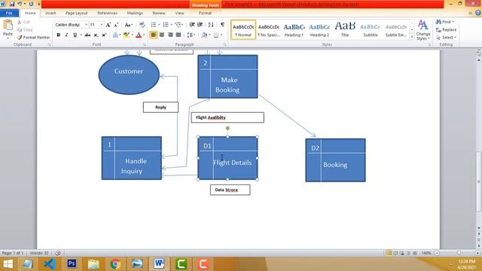This screenshot has width=482, height=271.
Task: Toggle Underline formatting
Action: (75, 35)
